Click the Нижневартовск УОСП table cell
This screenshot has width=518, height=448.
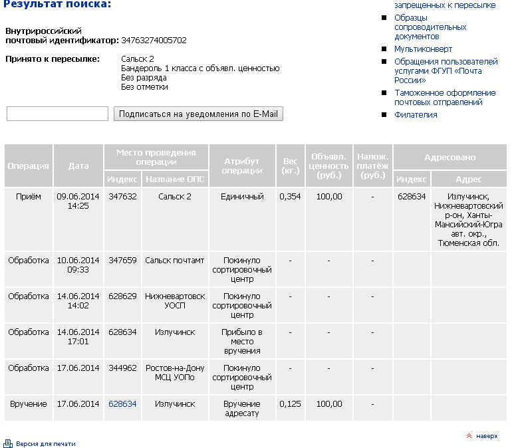(175, 300)
